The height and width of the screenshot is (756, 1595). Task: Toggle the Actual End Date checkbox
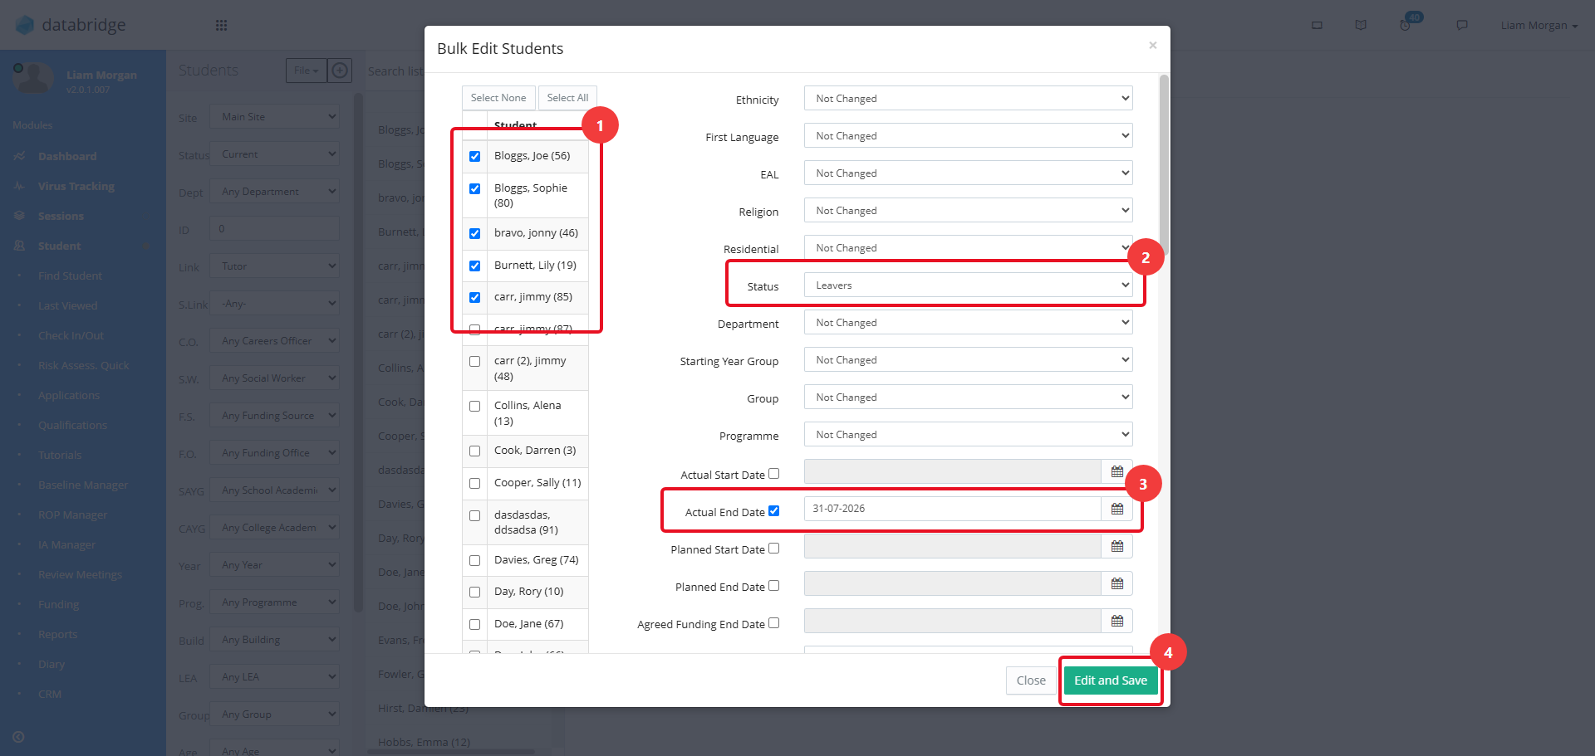click(773, 511)
